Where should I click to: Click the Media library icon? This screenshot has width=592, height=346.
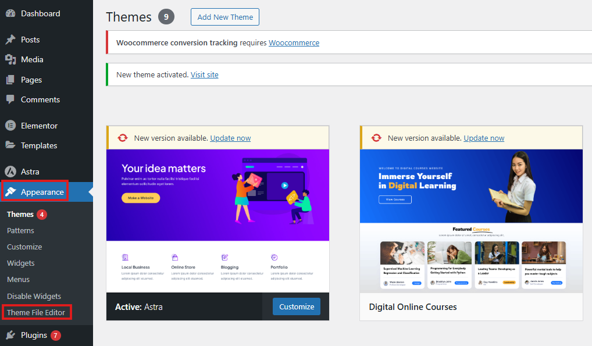(10, 59)
